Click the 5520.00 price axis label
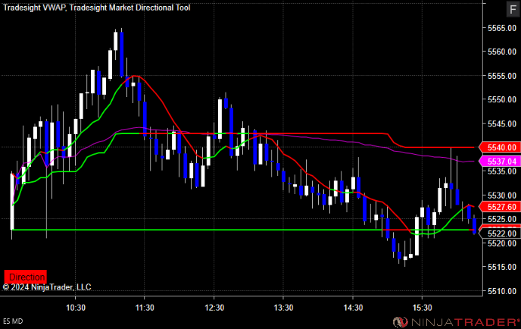 (502, 243)
